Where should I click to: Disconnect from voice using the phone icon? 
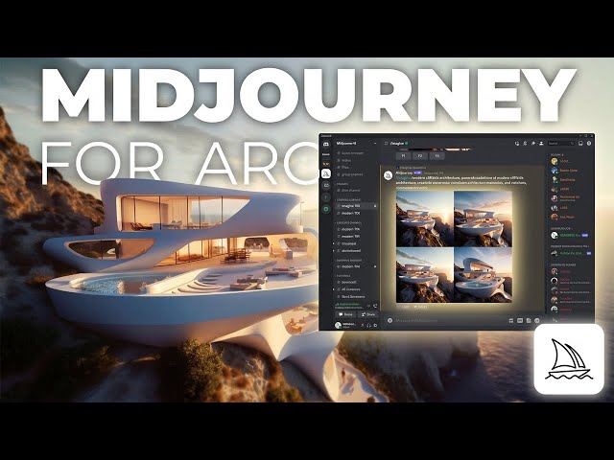(375, 306)
